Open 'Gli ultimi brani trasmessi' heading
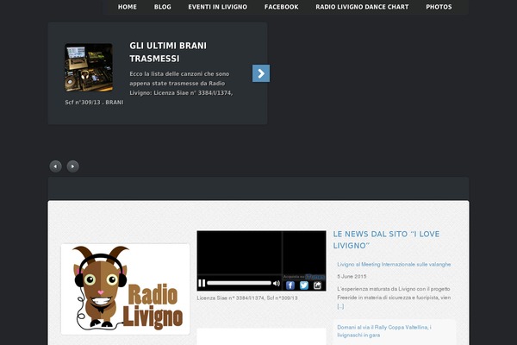Image resolution: width=517 pixels, height=345 pixels. [x=168, y=52]
